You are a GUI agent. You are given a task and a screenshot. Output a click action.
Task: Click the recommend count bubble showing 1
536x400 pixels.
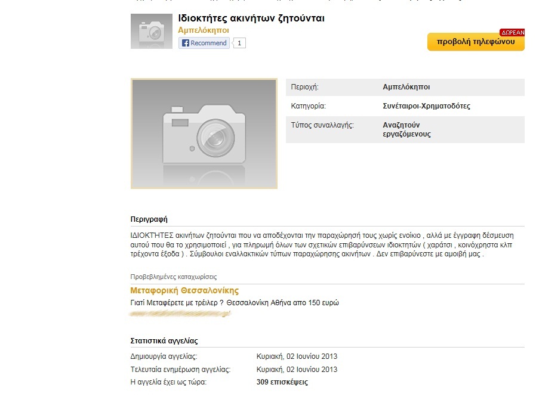click(239, 43)
